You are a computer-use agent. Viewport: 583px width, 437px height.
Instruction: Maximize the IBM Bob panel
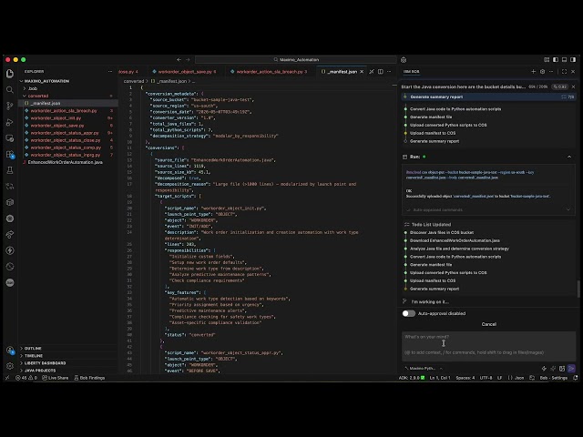click(565, 71)
